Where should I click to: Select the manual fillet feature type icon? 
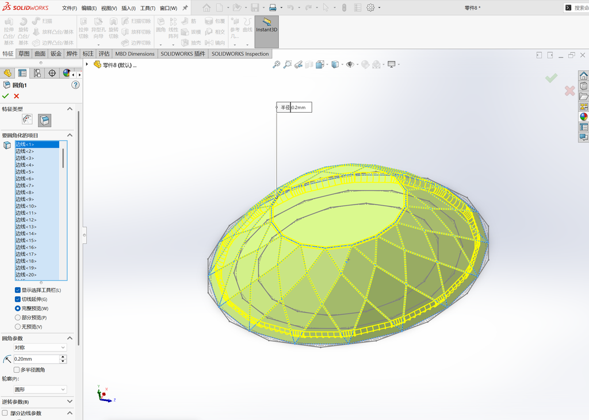click(x=28, y=120)
